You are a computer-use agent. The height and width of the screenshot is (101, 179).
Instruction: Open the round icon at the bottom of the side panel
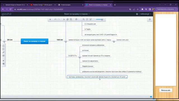coord(3,64)
